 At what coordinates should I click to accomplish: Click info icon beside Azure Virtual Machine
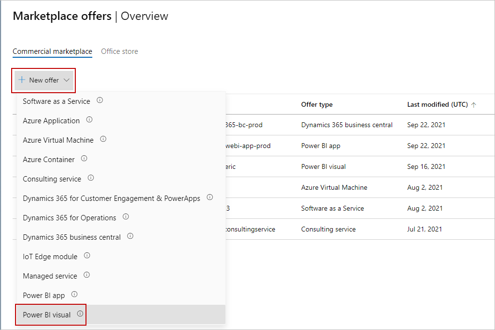pyautogui.click(x=103, y=139)
